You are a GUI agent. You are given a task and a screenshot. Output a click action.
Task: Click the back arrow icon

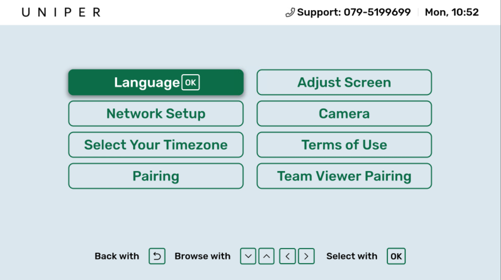pyautogui.click(x=157, y=256)
